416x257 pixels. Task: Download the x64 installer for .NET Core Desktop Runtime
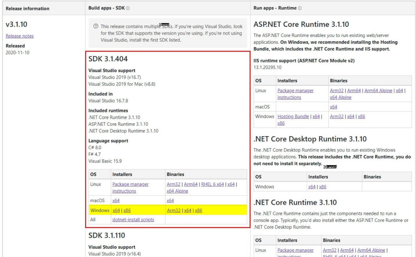(312, 186)
